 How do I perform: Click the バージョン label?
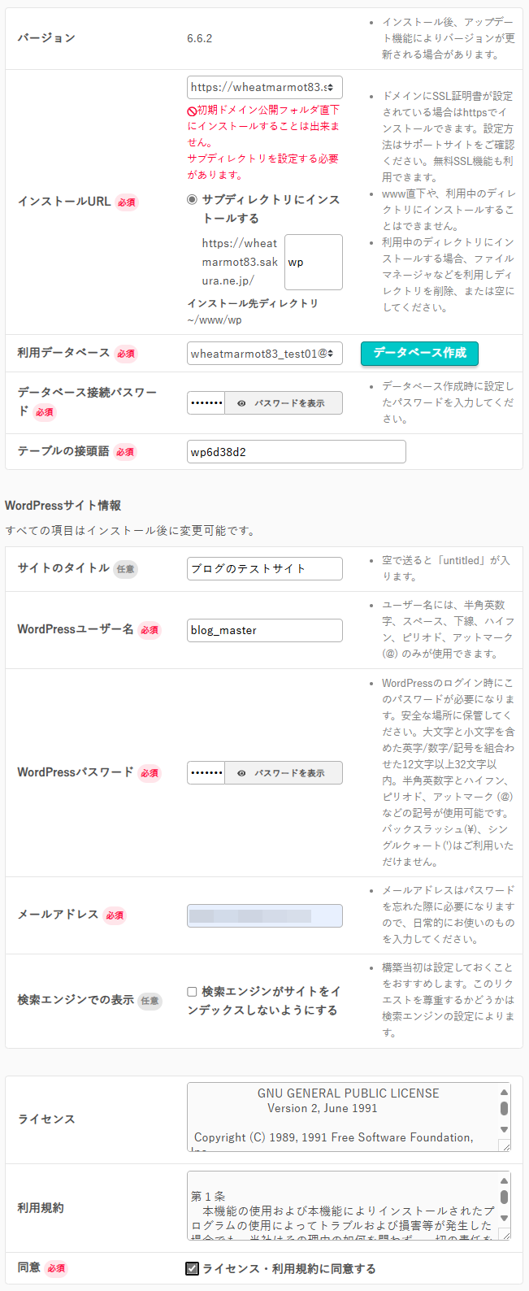point(46,38)
